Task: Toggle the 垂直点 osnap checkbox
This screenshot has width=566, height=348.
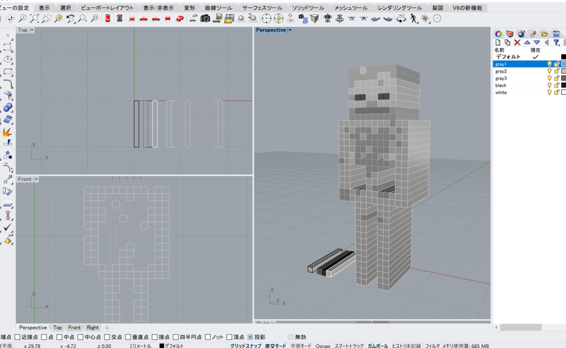Action: coord(128,337)
